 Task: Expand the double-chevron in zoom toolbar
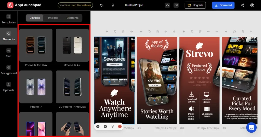point(112,127)
